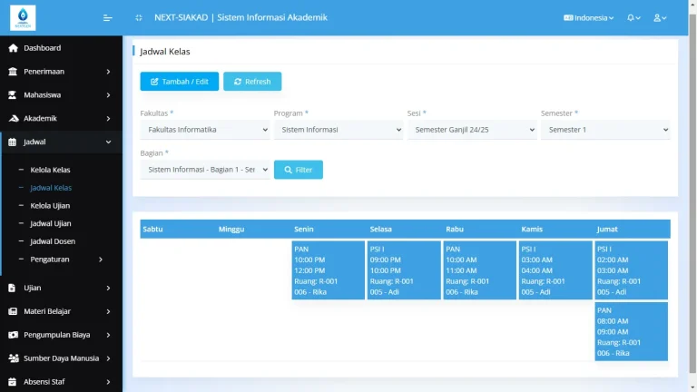Click the Akademik sidebar icon
Screen dimensions: 697x392
pyautogui.click(x=13, y=118)
